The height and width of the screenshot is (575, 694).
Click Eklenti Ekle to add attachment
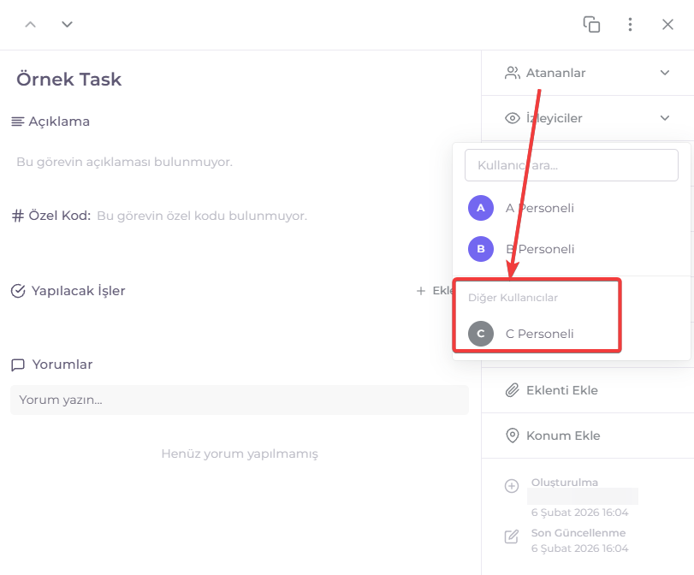coord(561,390)
